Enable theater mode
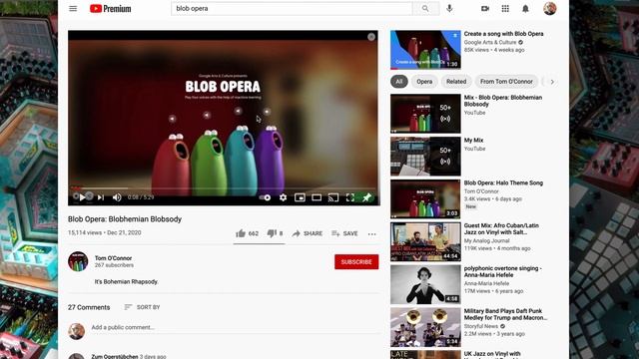This screenshot has height=359, width=639. [x=317, y=197]
